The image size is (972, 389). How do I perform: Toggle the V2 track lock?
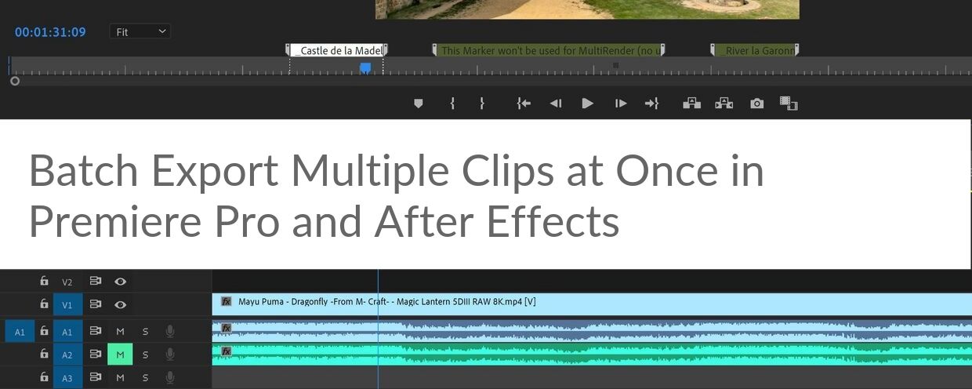coord(44,281)
